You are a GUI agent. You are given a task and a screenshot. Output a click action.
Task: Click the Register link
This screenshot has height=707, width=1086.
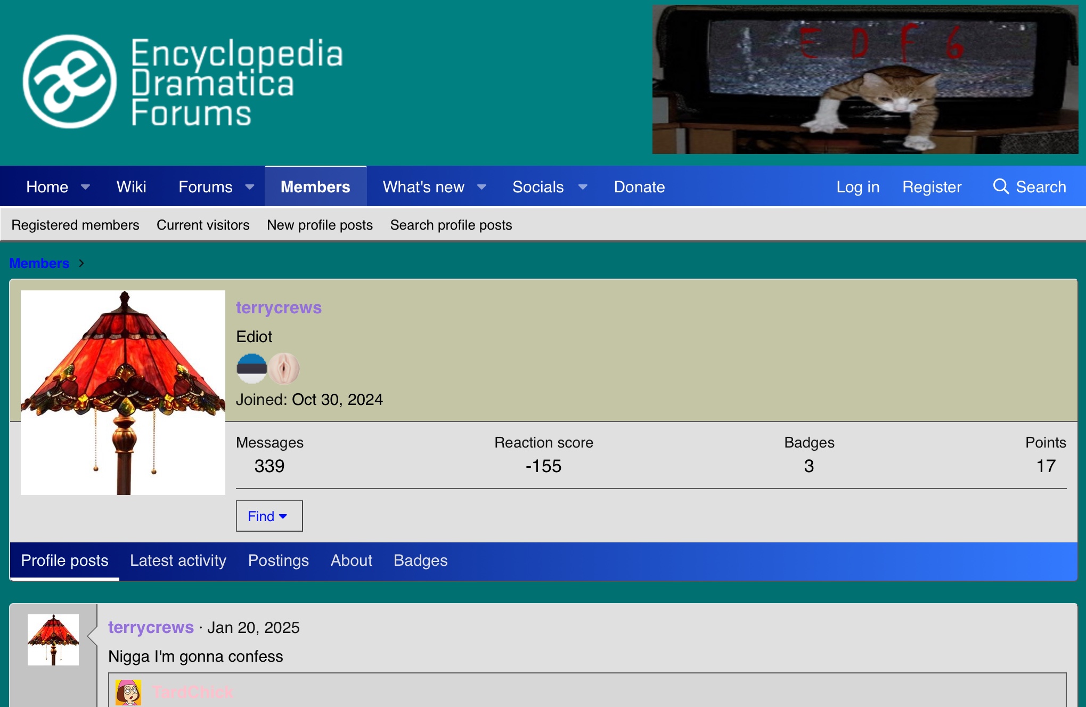[x=932, y=187]
